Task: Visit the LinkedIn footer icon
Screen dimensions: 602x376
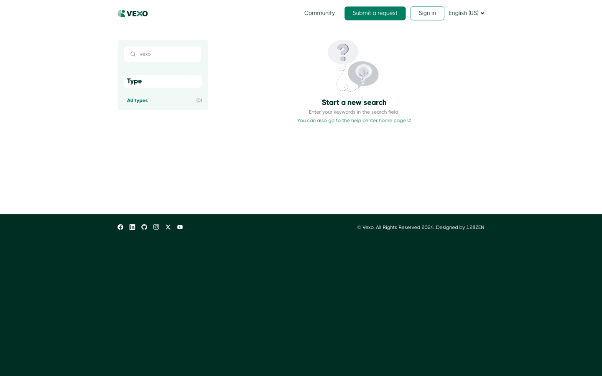Action: [x=132, y=227]
